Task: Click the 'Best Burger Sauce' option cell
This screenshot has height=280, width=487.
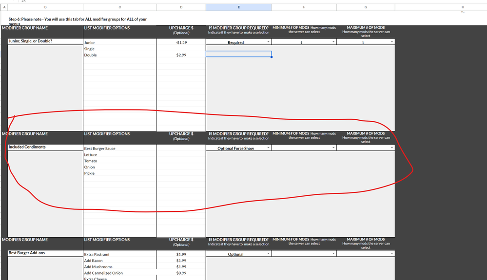Action: point(119,149)
